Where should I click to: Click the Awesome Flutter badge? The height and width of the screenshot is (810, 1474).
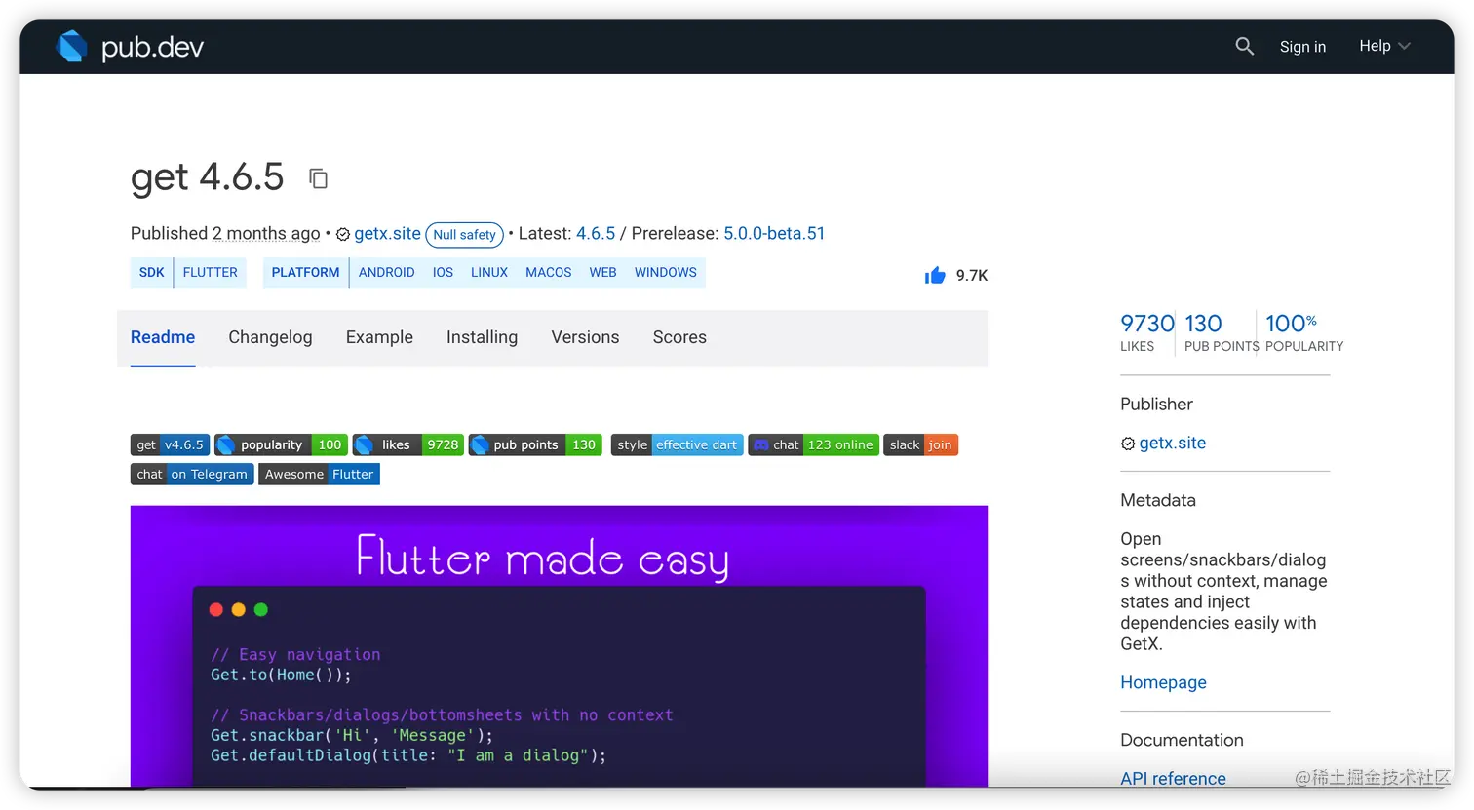point(319,475)
